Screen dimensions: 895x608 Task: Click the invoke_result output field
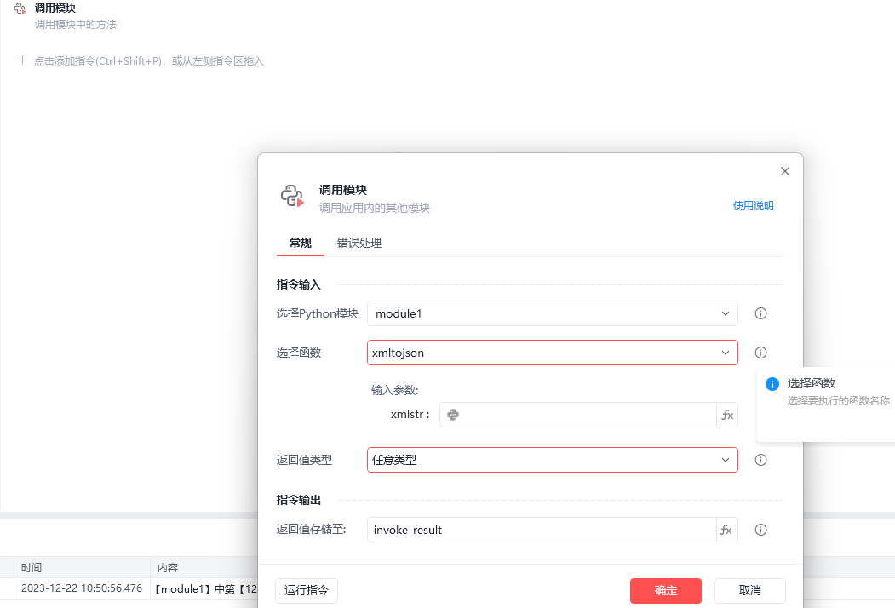tap(542, 530)
